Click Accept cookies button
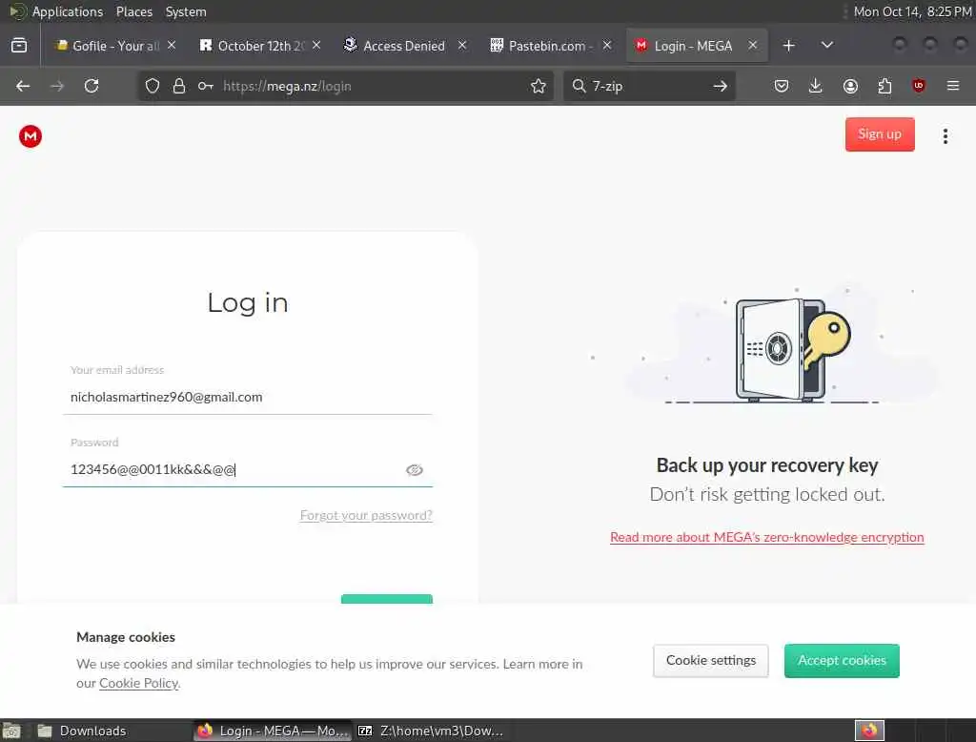The width and height of the screenshot is (976, 742). (842, 660)
